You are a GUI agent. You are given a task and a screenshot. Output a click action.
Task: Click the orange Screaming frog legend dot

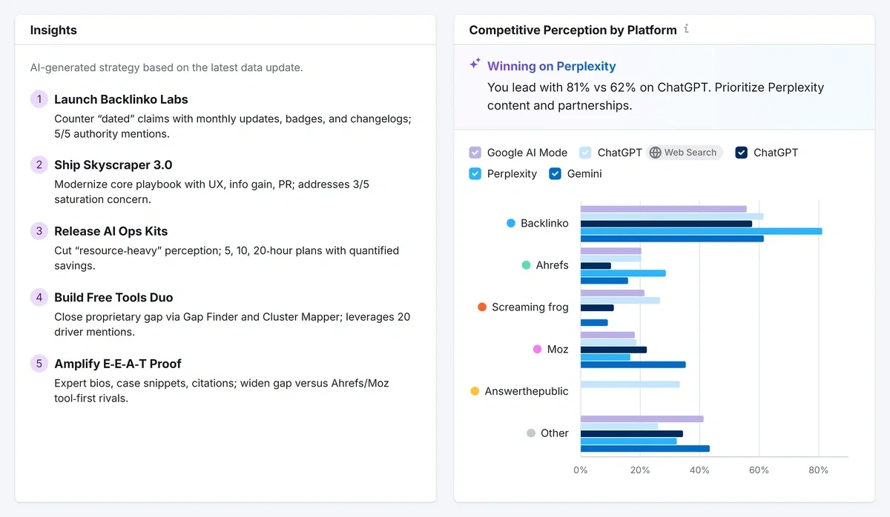(x=482, y=307)
